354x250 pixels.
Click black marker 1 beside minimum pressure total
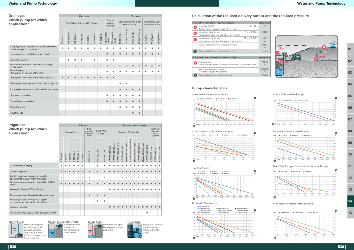point(195,51)
